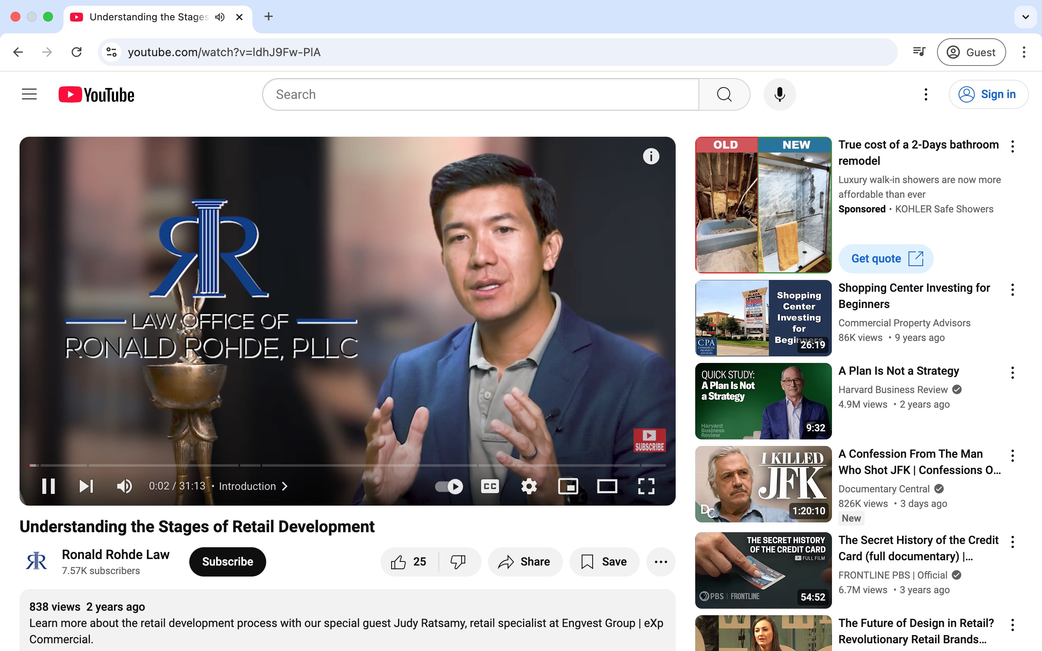This screenshot has height=651, width=1042.
Task: Visit Commercial Property Advisors channel
Action: (904, 323)
